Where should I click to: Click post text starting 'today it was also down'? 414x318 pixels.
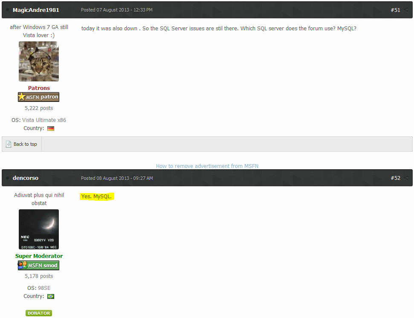pos(219,29)
